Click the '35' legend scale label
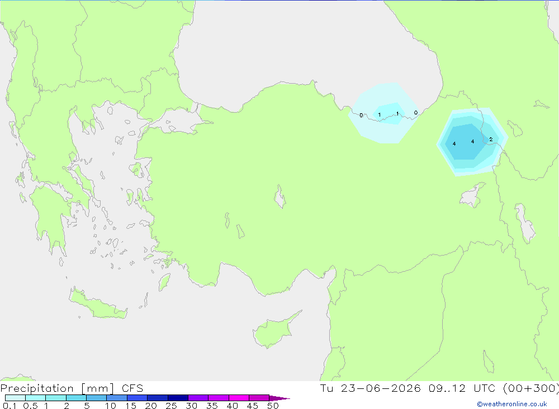 click(x=212, y=406)
